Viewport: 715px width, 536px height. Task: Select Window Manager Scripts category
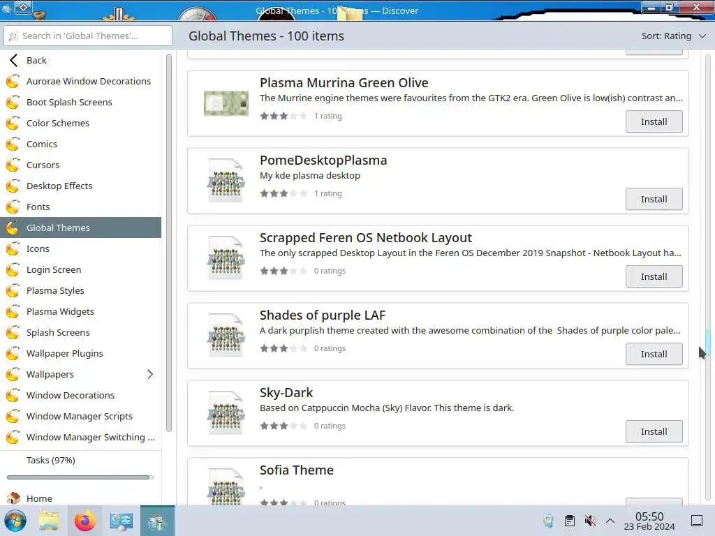pyautogui.click(x=81, y=416)
